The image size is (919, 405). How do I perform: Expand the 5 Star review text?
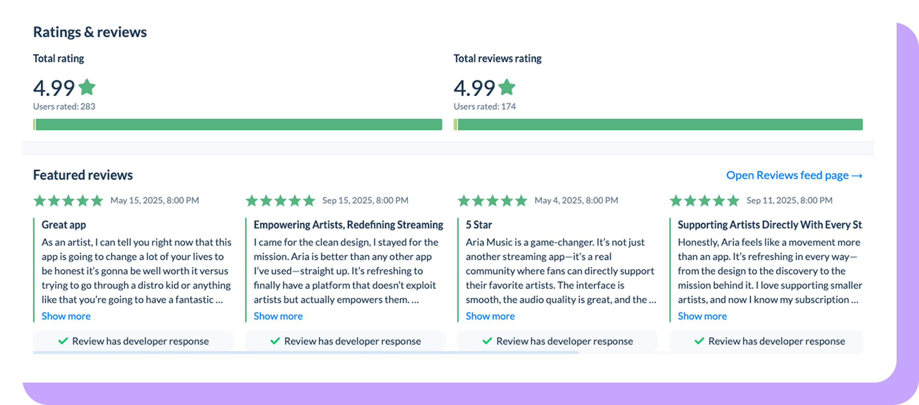[x=490, y=316]
